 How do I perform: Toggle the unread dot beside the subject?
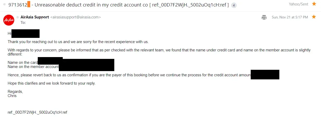point(4,5)
